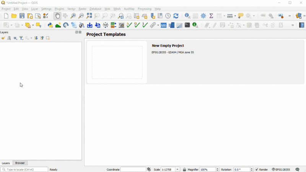Toggle the Render checkbox
This screenshot has height=172, width=306.
257,169
